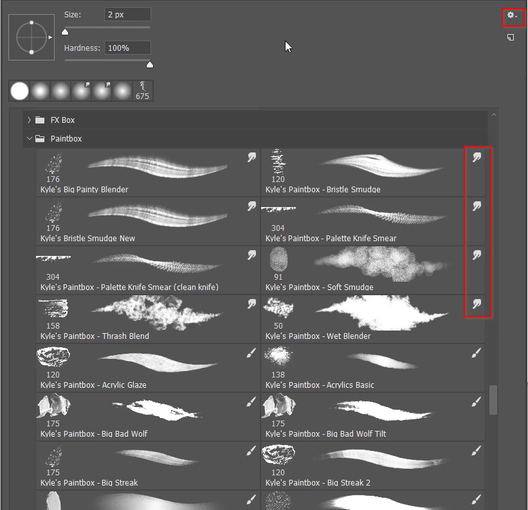Click Paintbox folder icon
528x510 pixels.
click(40, 138)
